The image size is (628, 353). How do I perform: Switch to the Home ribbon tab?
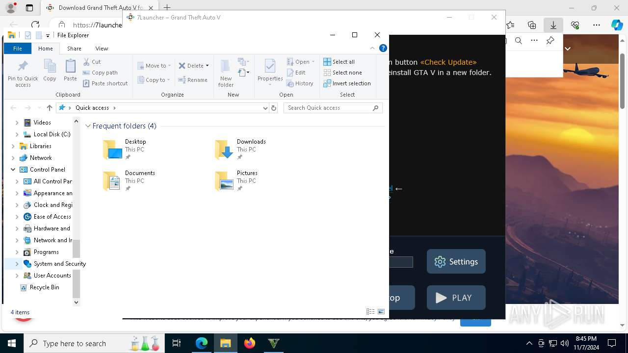(45, 49)
